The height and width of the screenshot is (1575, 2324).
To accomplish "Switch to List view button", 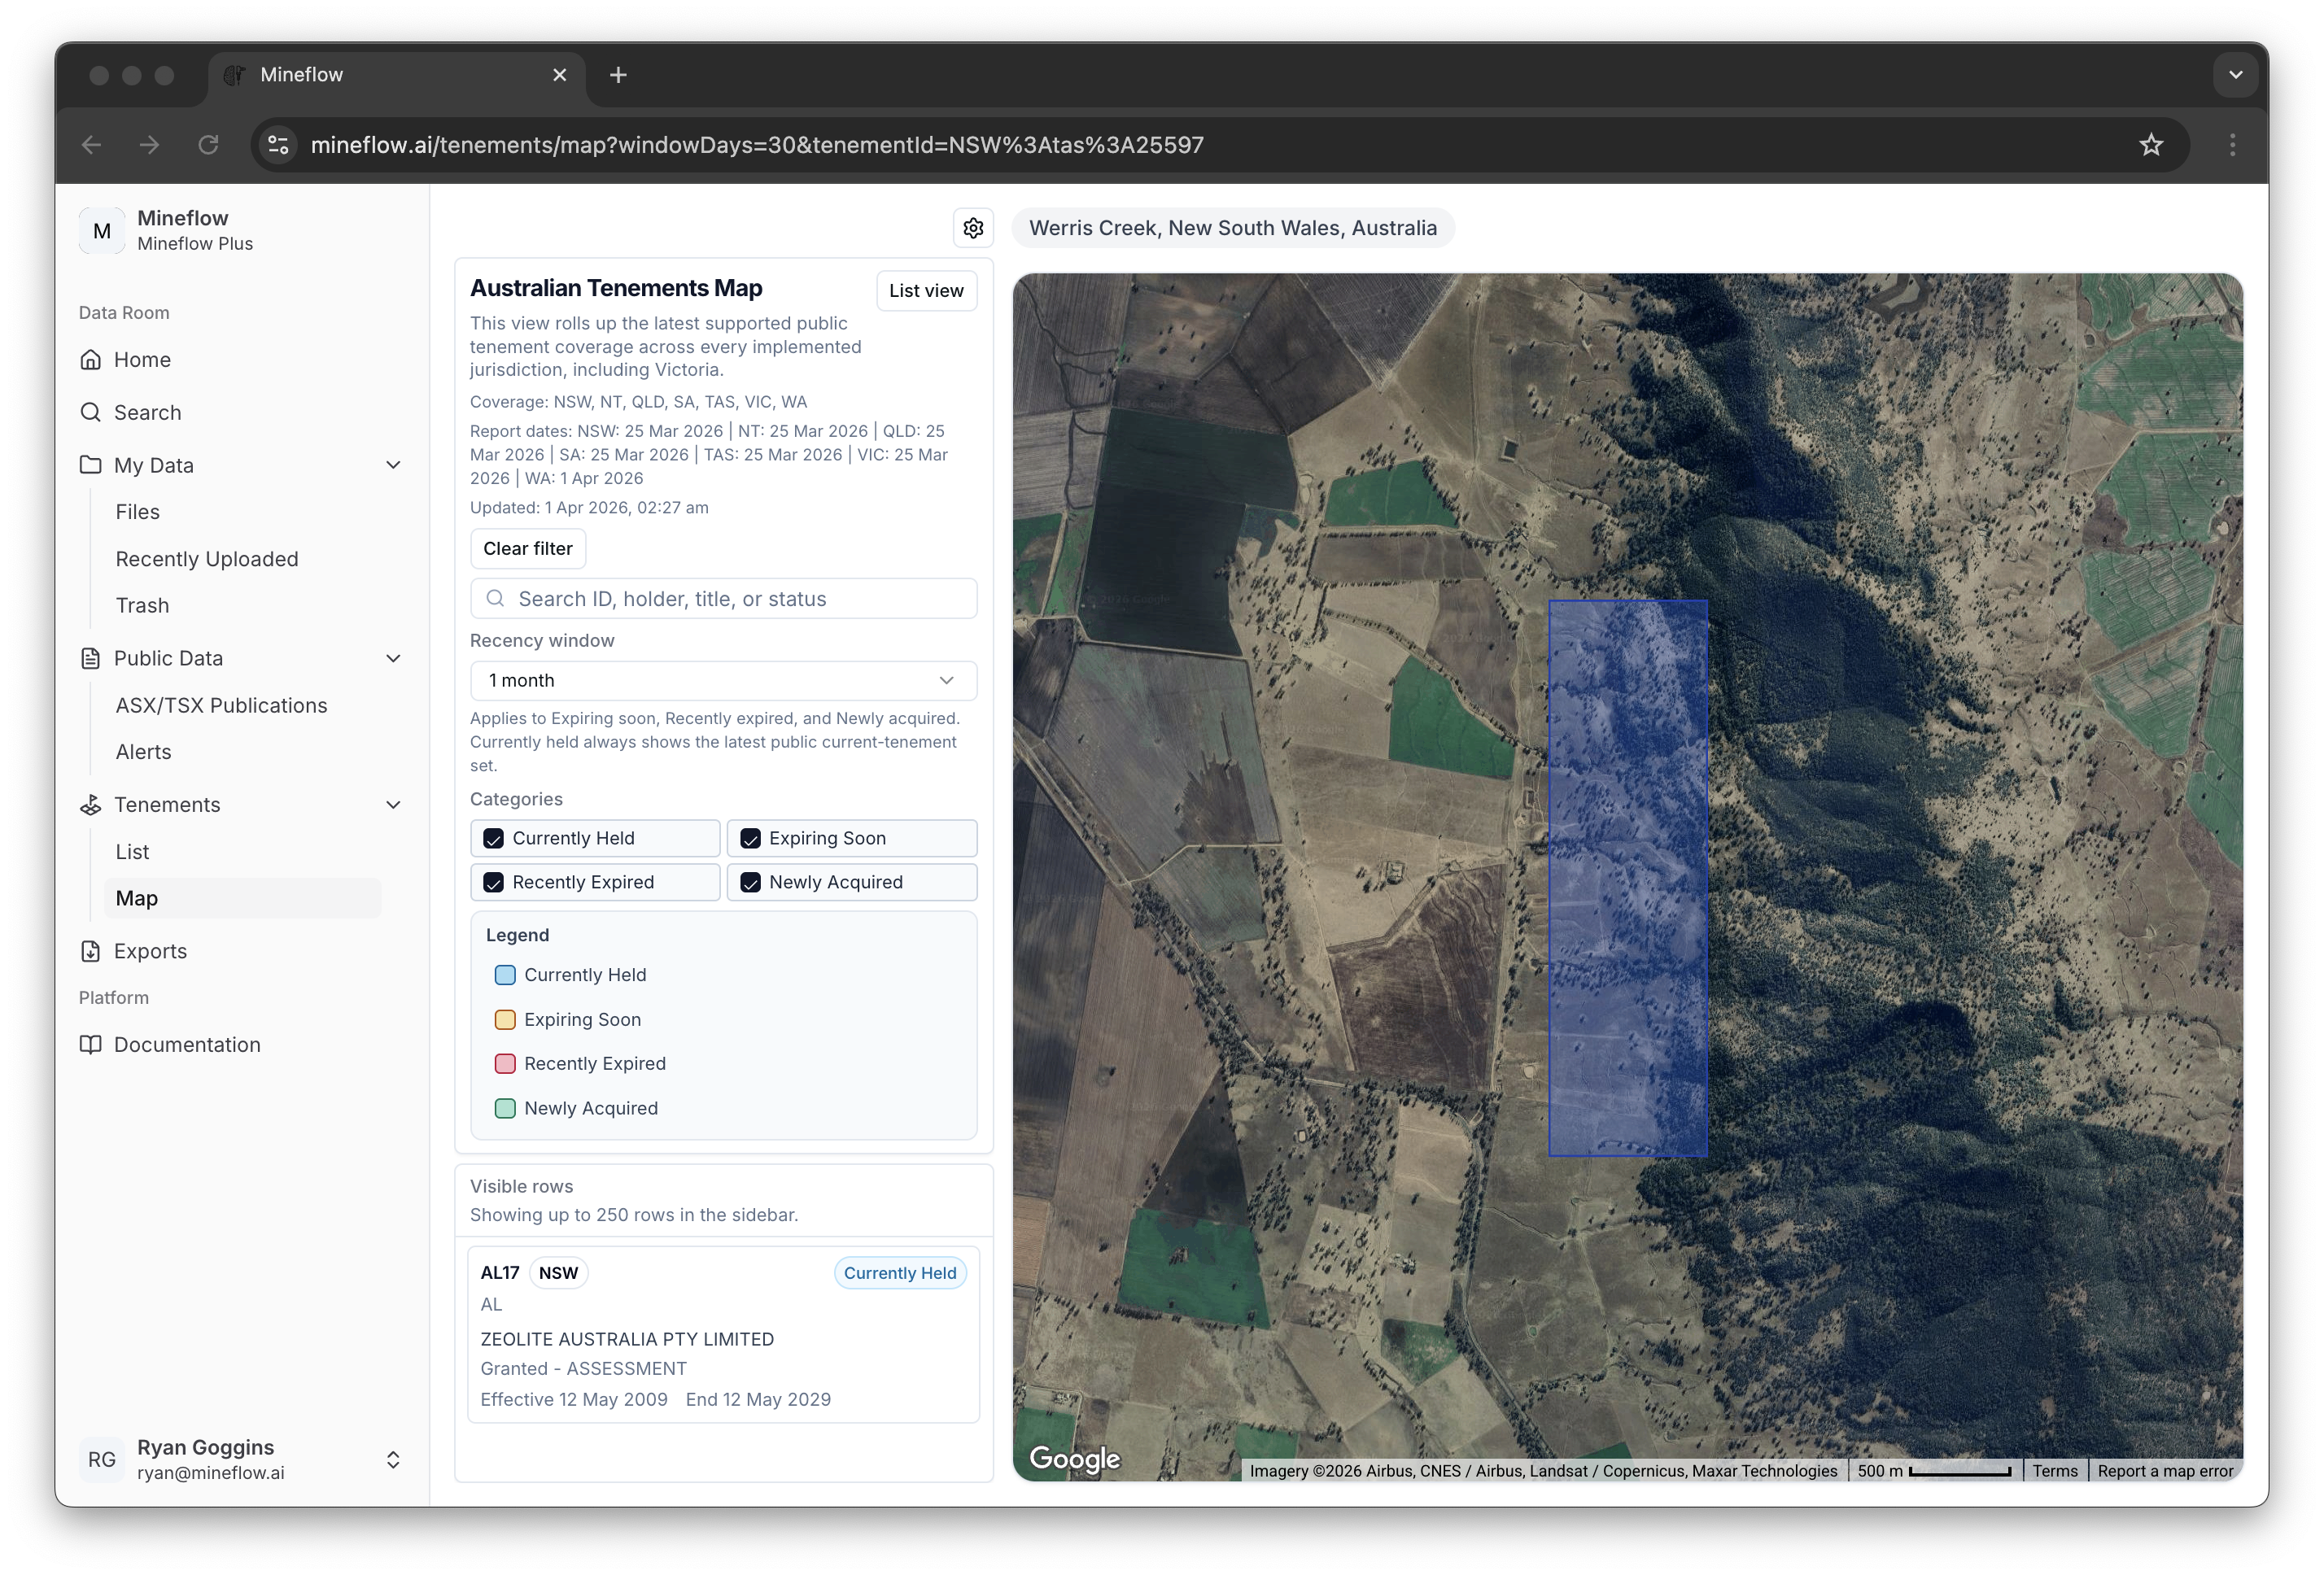I will [x=926, y=291].
